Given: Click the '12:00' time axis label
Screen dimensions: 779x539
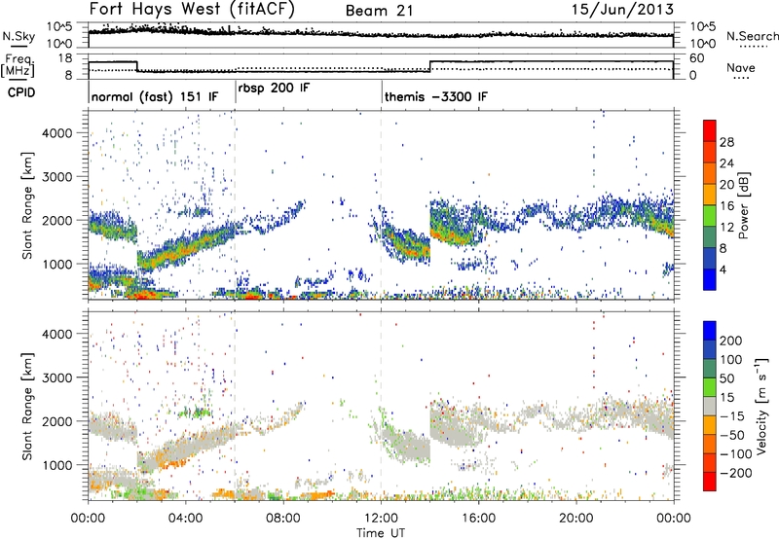Looking at the screenshot, I should (381, 519).
